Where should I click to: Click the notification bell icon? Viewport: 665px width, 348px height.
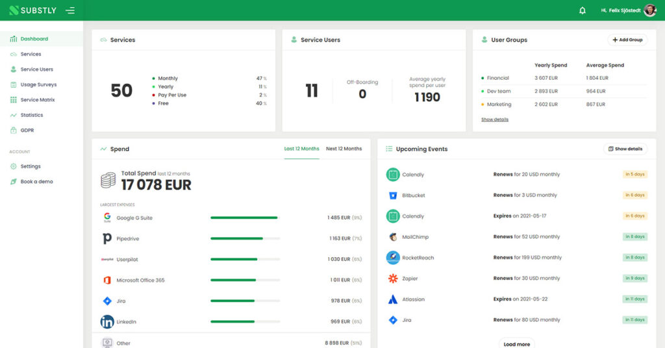583,10
